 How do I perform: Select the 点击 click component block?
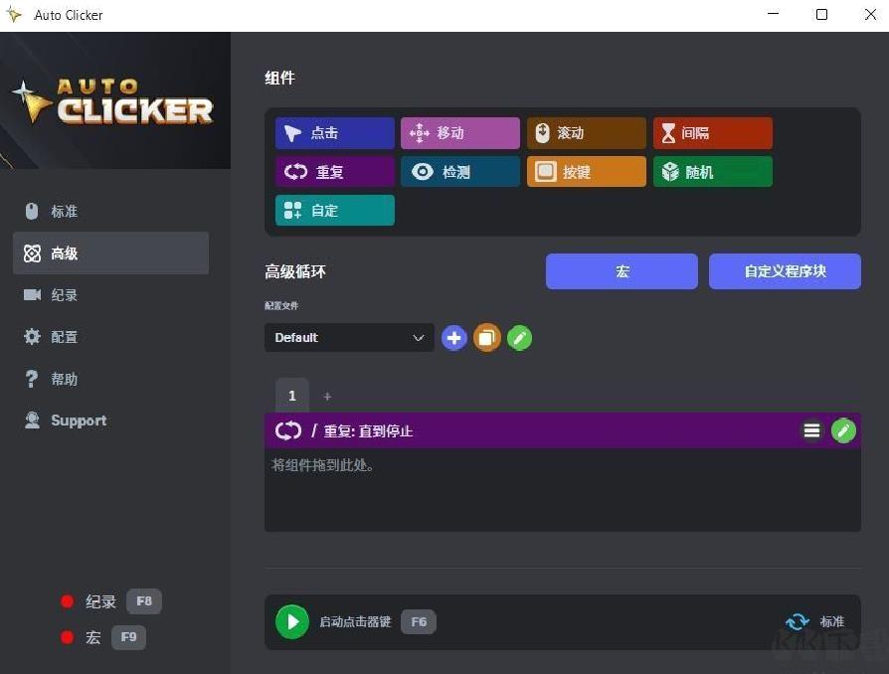pos(335,133)
